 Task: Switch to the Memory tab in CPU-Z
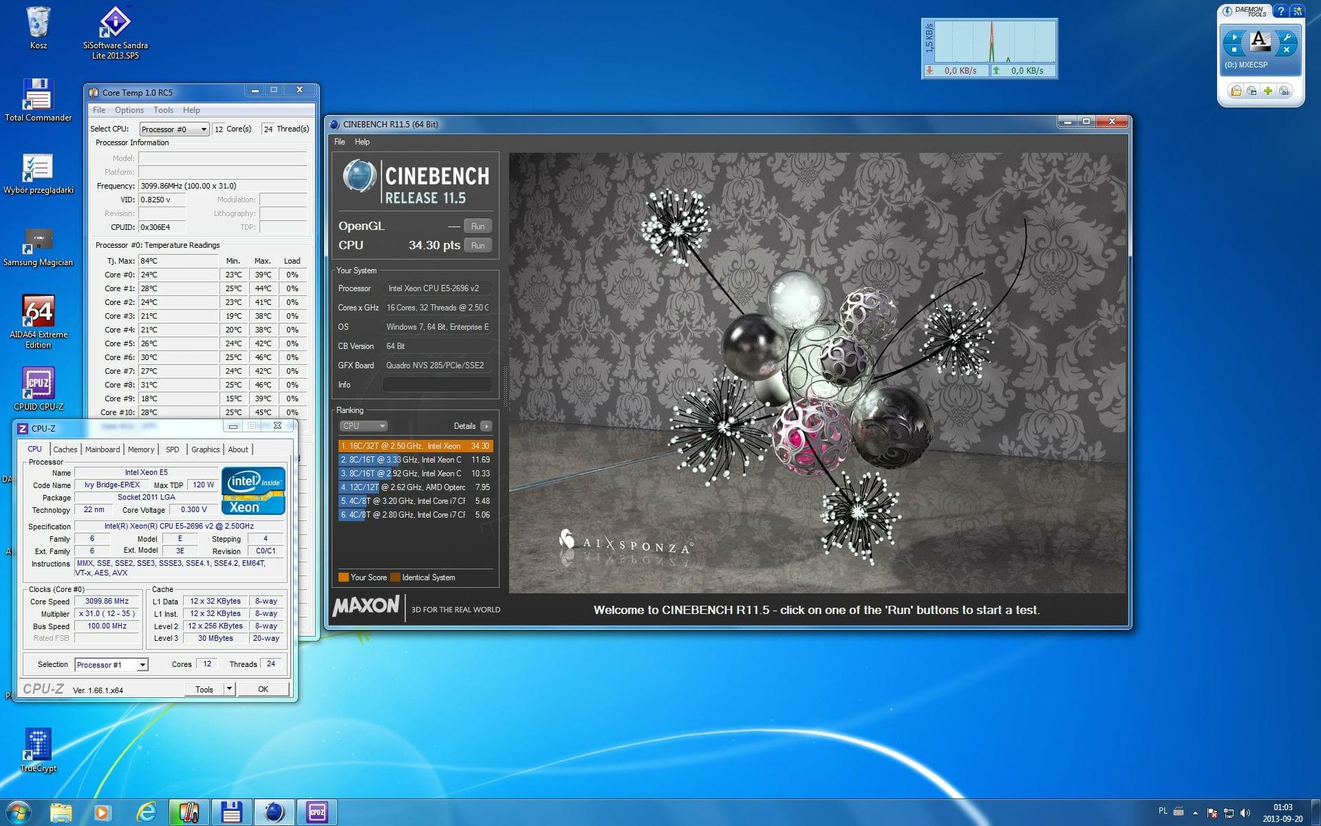click(141, 449)
